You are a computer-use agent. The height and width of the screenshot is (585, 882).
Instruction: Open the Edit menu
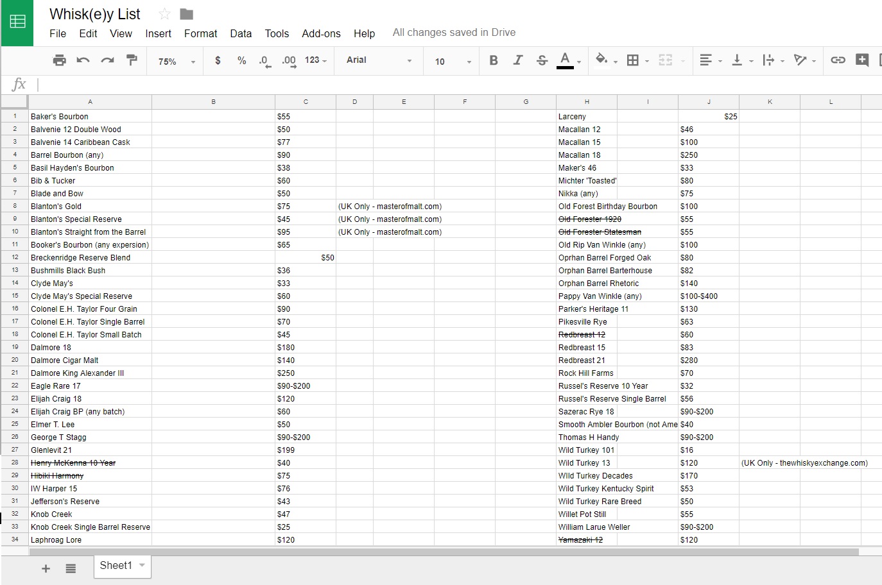[x=88, y=33]
